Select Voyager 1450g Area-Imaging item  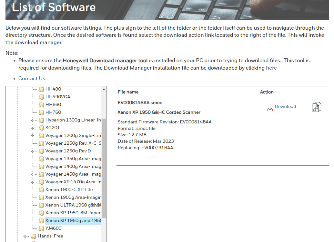tap(73, 174)
